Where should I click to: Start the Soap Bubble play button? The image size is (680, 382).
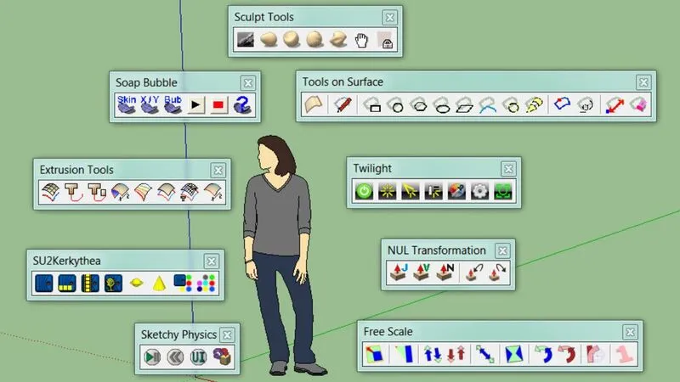195,104
